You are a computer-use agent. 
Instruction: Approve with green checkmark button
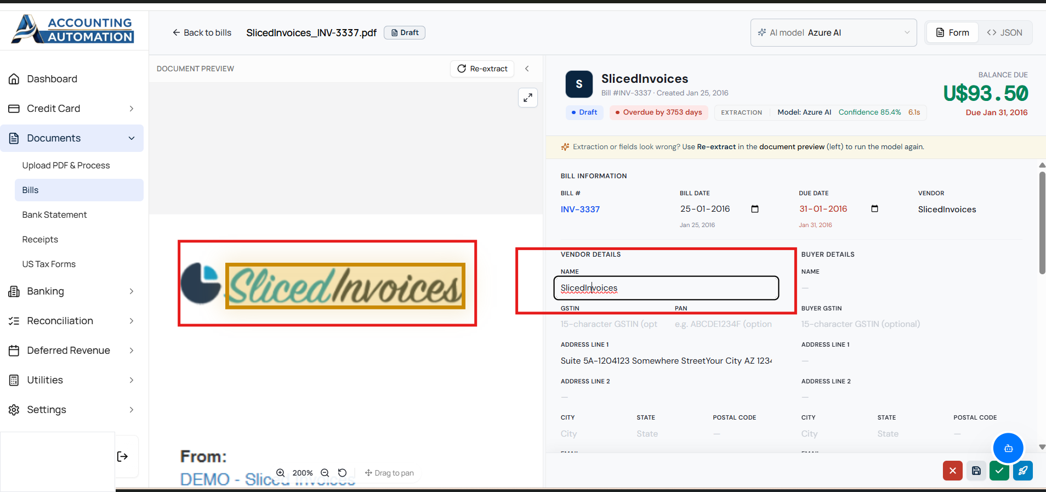[x=999, y=471]
